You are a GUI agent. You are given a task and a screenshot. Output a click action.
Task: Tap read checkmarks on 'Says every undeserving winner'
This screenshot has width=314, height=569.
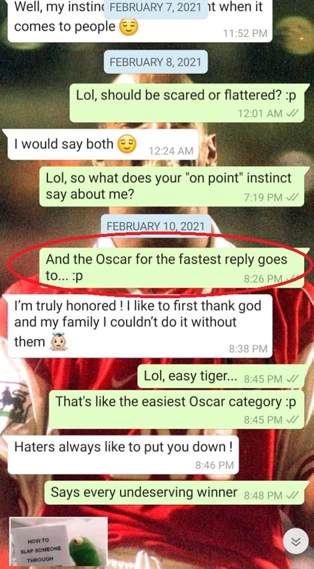[x=292, y=495]
